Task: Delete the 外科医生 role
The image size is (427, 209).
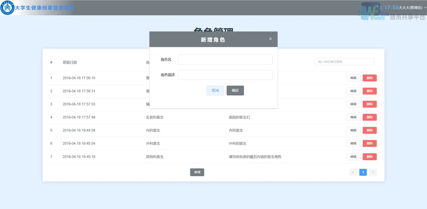Action: tap(370, 144)
